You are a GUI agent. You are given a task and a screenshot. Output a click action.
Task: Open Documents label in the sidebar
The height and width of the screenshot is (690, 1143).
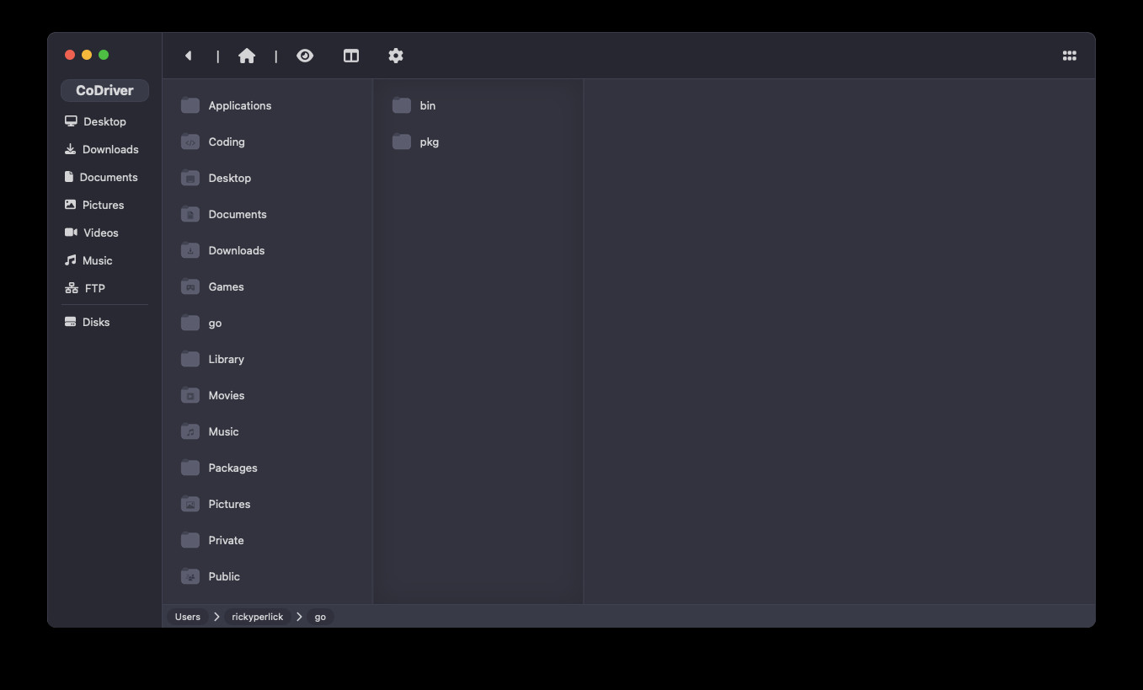(x=109, y=177)
